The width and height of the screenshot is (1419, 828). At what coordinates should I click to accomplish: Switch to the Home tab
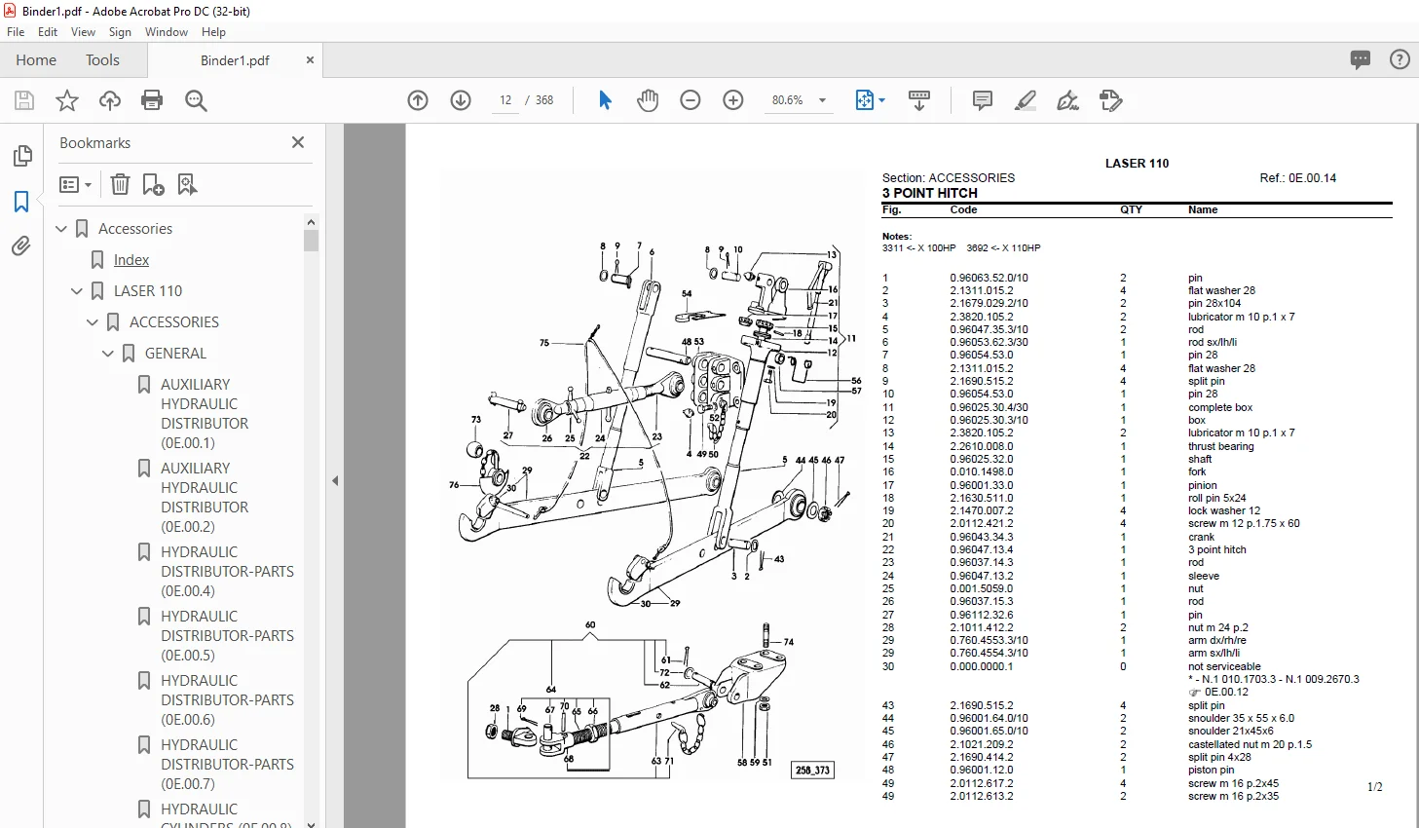(x=36, y=59)
